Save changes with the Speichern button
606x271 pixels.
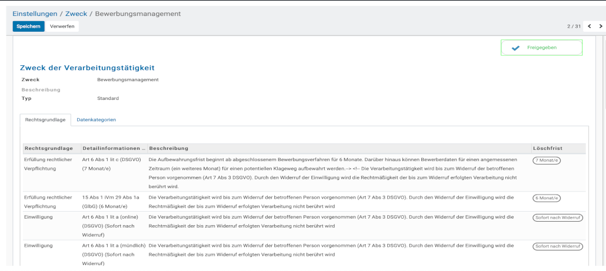point(28,26)
